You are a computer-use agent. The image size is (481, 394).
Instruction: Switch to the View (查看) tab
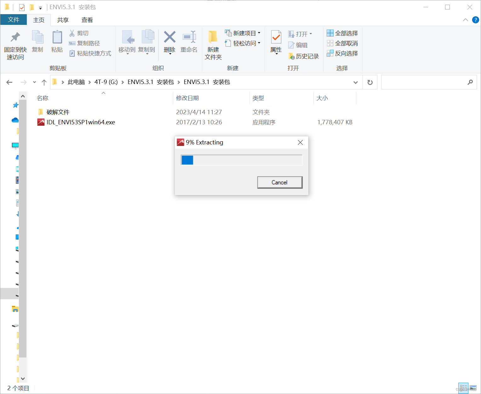tap(87, 20)
